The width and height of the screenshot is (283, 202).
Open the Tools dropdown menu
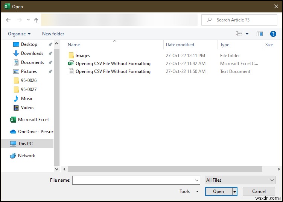coord(189,191)
